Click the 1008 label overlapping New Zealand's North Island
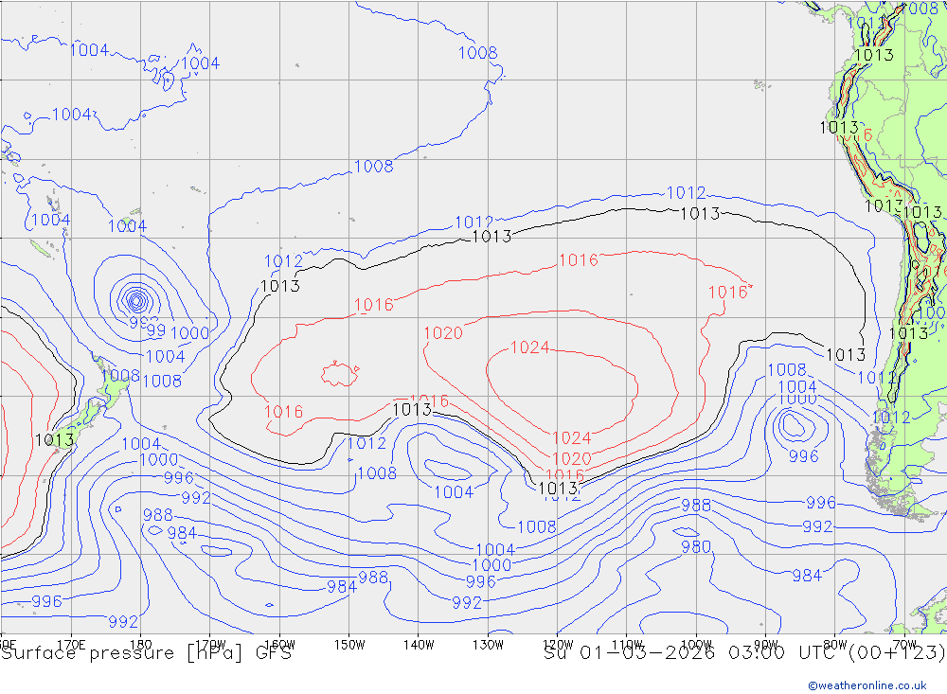The image size is (947, 694). [121, 375]
